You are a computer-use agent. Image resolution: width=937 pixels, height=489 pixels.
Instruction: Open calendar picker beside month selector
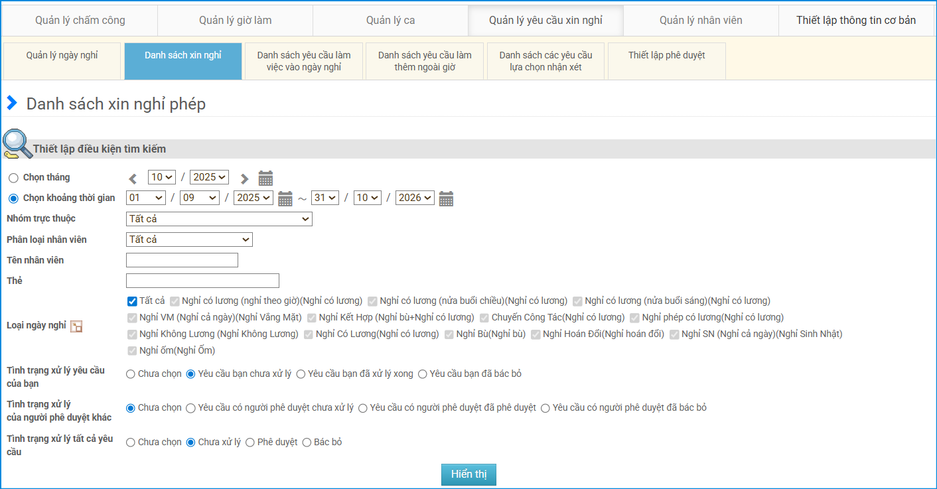pyautogui.click(x=265, y=178)
